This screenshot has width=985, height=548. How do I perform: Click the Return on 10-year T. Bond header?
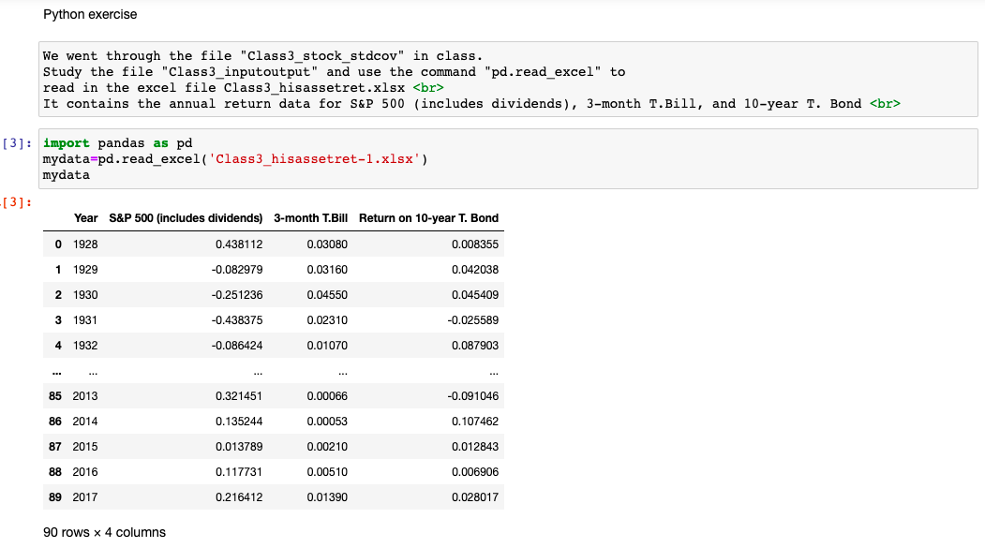click(429, 217)
